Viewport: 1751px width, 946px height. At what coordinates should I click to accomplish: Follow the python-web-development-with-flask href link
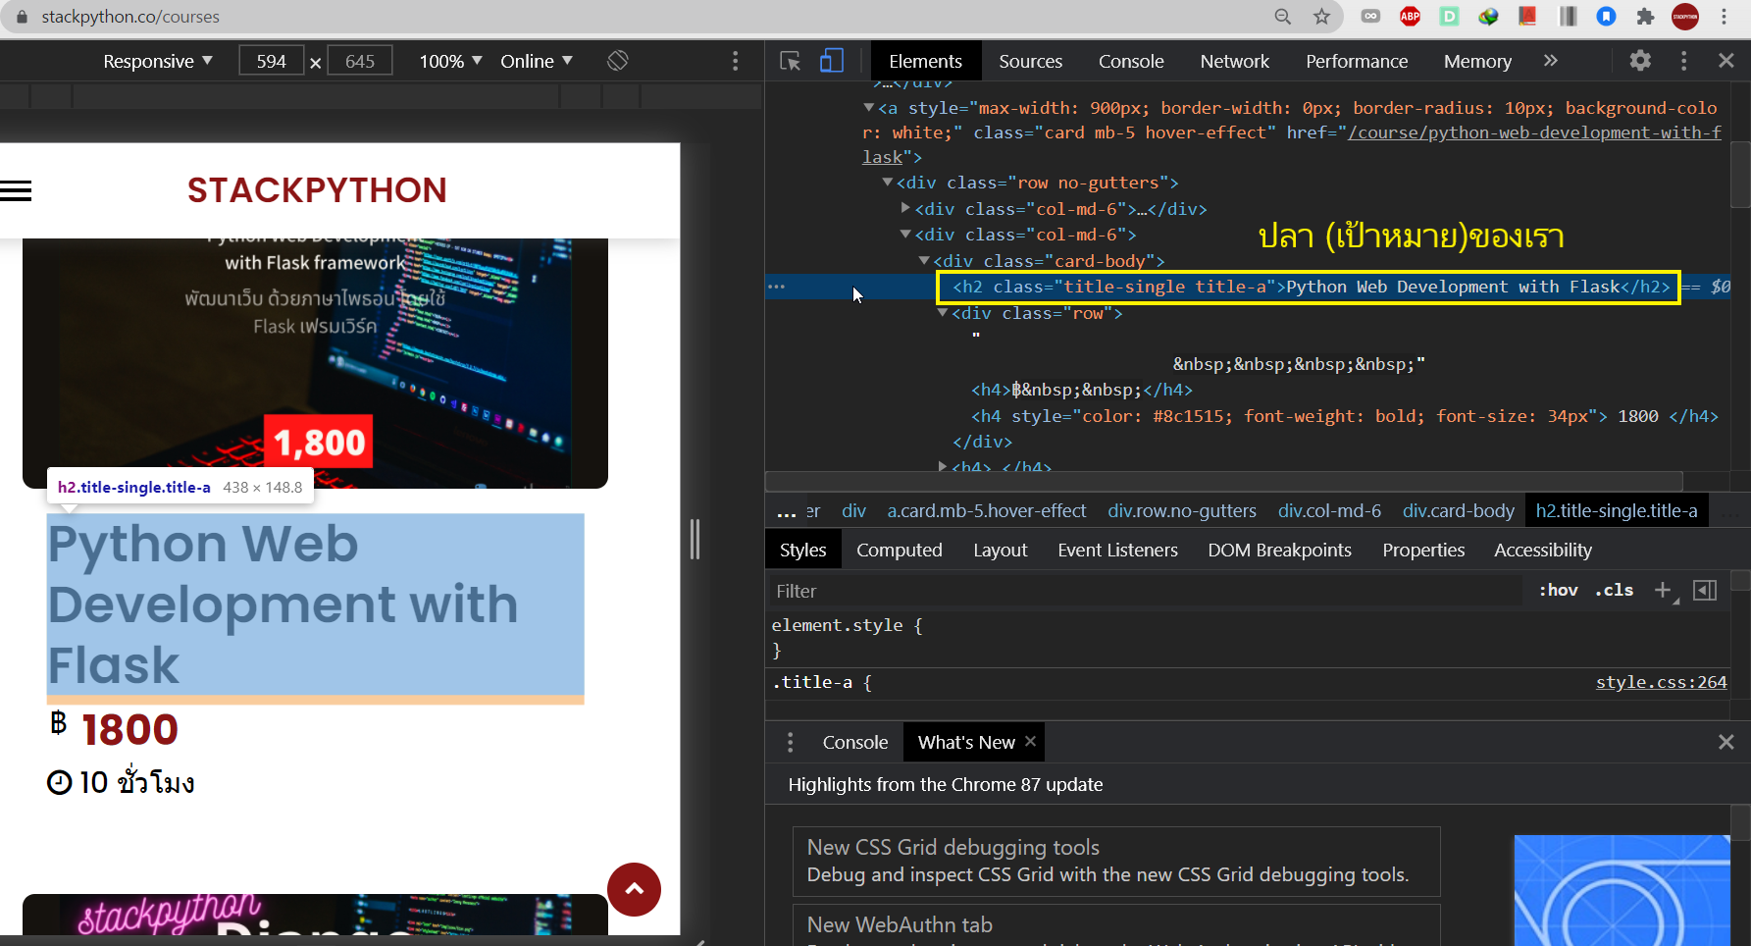(x=1534, y=133)
